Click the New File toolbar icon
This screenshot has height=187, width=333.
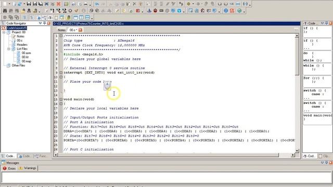pyautogui.click(x=5, y=4)
